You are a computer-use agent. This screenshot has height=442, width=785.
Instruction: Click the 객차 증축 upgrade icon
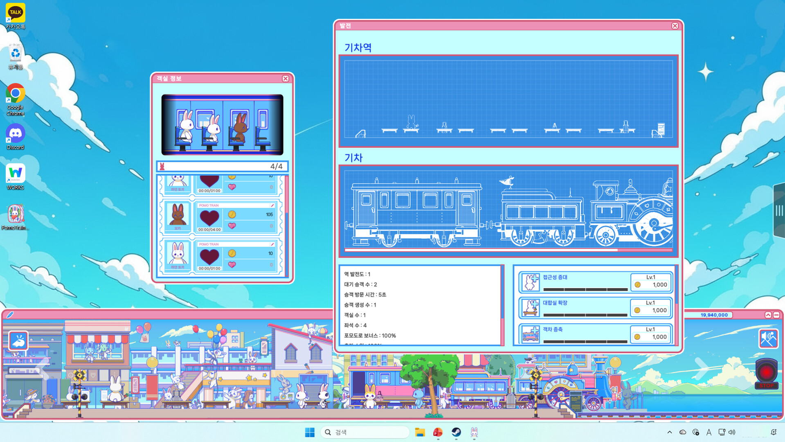(x=531, y=334)
